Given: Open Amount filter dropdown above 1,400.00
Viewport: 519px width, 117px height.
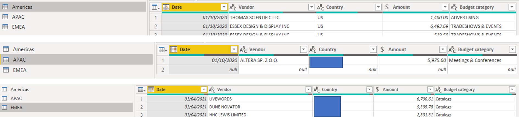Looking at the screenshot, I should click(445, 7).
